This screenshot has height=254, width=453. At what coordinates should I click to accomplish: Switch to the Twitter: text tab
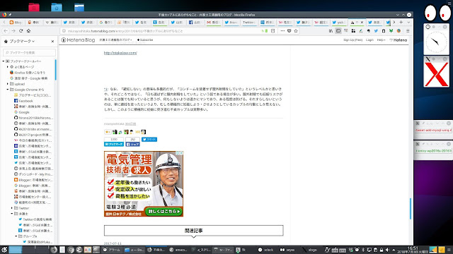click(248, 22)
